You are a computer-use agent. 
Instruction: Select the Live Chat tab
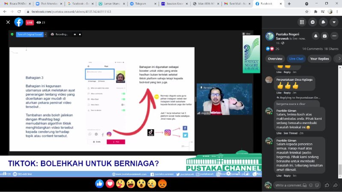pos(296,59)
